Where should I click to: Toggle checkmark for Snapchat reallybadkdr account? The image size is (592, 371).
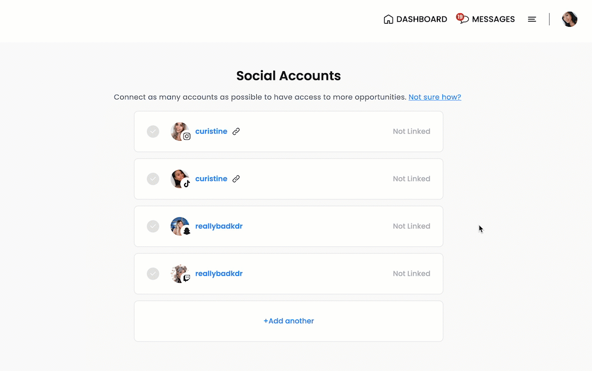point(153,226)
